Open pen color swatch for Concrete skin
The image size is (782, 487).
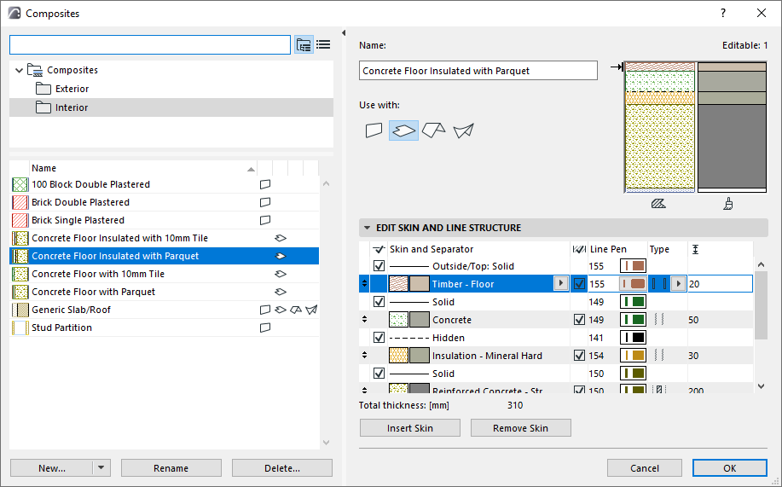pyautogui.click(x=633, y=320)
